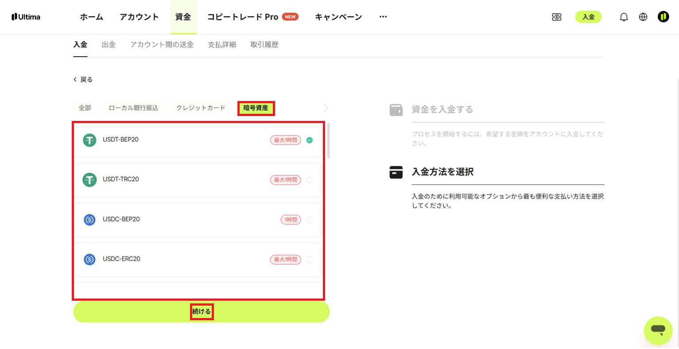
Task: Switch to the 支払詳細 tab
Action: click(x=222, y=45)
